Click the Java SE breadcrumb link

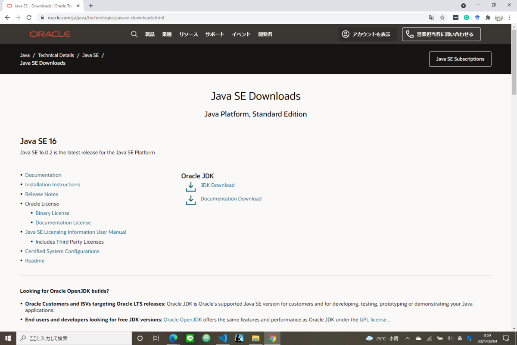(90, 55)
